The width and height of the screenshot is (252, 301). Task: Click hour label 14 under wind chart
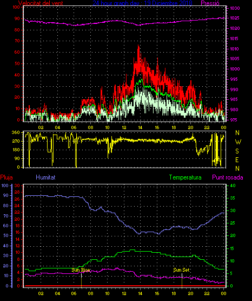pos(140,127)
